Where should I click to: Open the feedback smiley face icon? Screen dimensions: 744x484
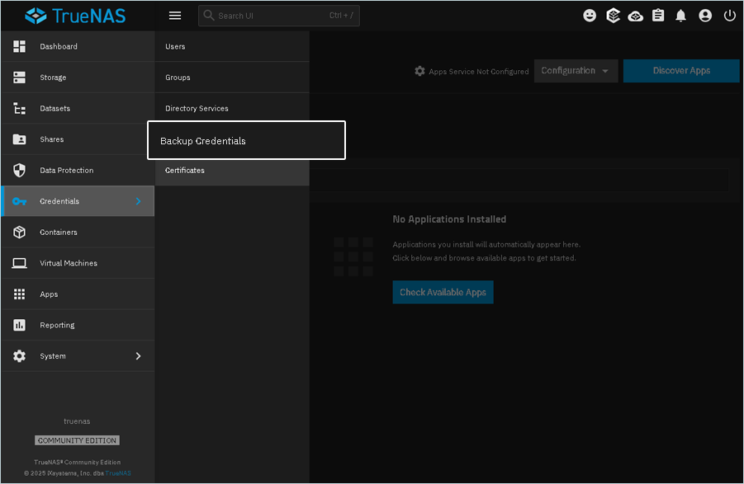(x=590, y=16)
